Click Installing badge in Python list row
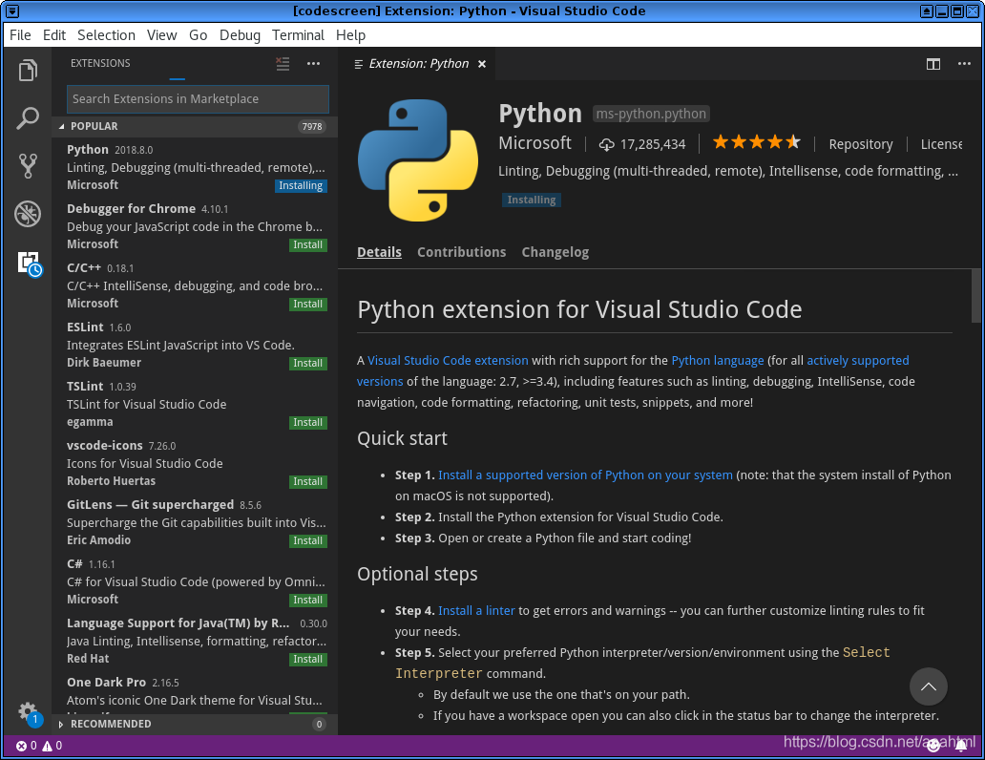This screenshot has width=985, height=760. pyautogui.click(x=301, y=186)
